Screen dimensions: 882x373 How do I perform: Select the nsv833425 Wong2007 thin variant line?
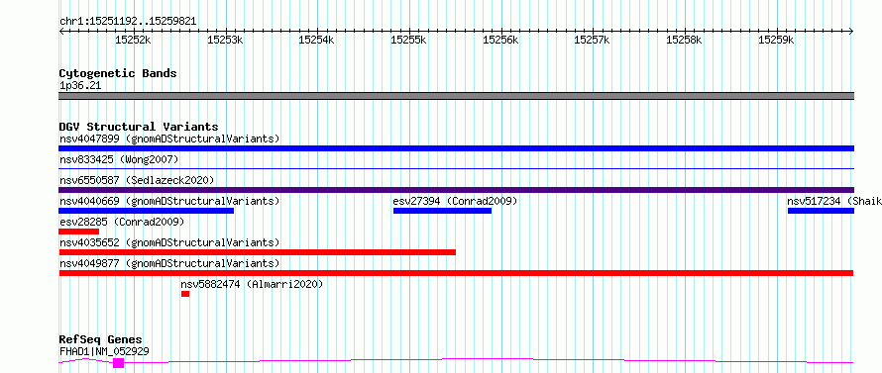456,168
